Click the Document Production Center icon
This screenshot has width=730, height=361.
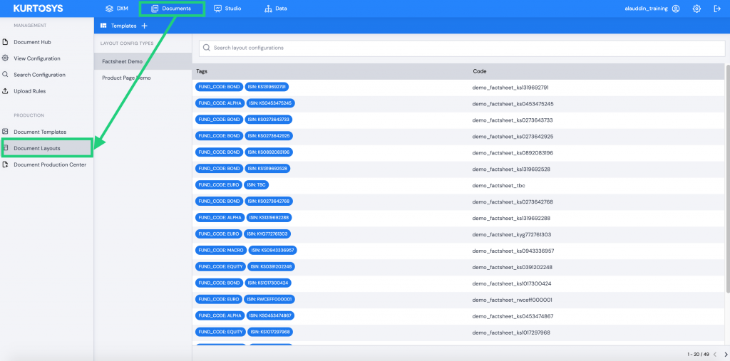point(6,164)
